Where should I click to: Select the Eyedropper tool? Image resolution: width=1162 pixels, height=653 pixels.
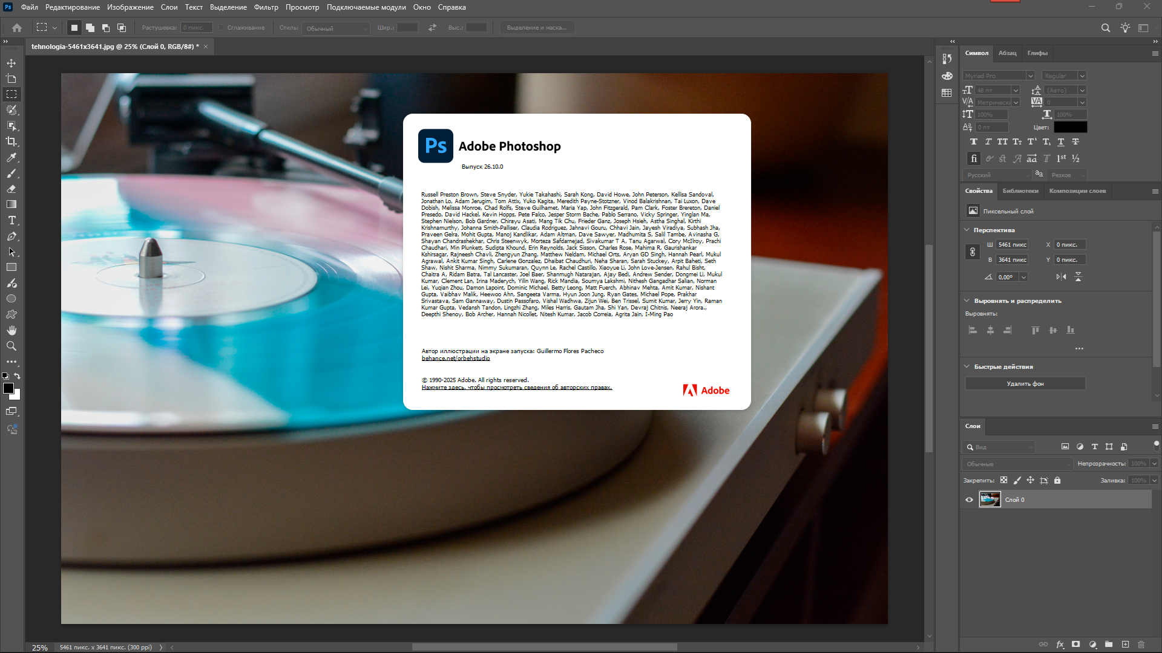click(x=11, y=157)
